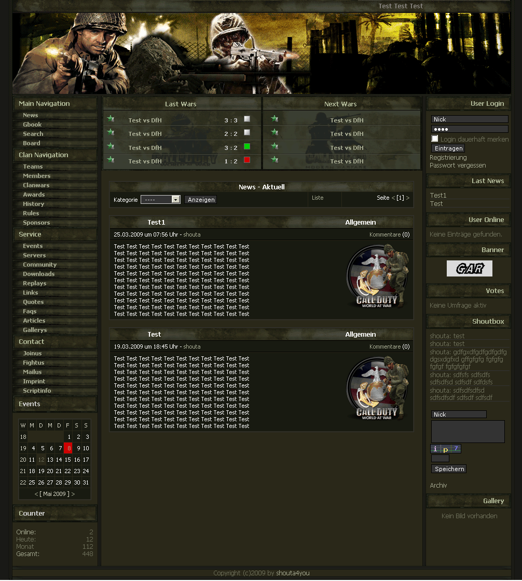The height and width of the screenshot is (581, 522).
Task: Click the star icon beside the 3:3 war
Action: point(111,119)
